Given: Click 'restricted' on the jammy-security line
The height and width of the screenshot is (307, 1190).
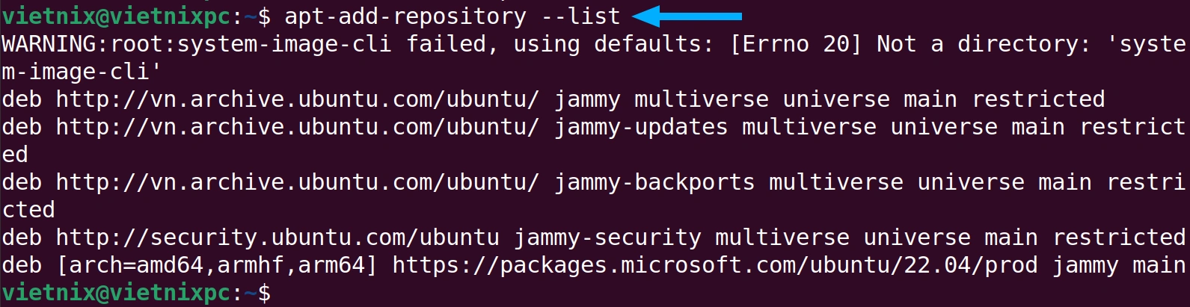Looking at the screenshot, I should click(x=1120, y=238).
